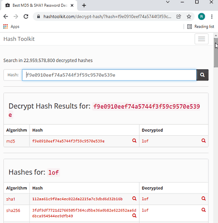
Task: Submit the hash search magnifier button
Action: click(202, 75)
